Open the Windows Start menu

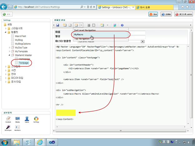[4, 142]
